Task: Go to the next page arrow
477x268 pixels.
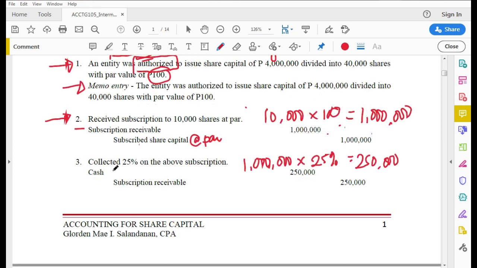Action: [x=137, y=29]
